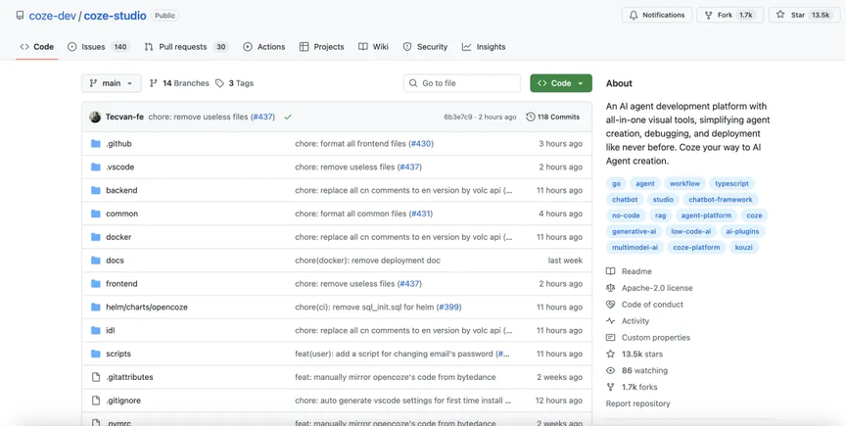Open the Issues tab
This screenshot has height=426, width=846.
pos(98,47)
